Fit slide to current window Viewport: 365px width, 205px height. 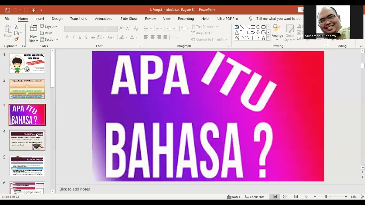click(x=361, y=197)
